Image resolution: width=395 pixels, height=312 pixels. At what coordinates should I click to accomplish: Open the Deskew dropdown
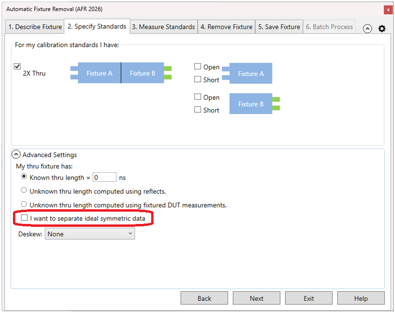90,234
